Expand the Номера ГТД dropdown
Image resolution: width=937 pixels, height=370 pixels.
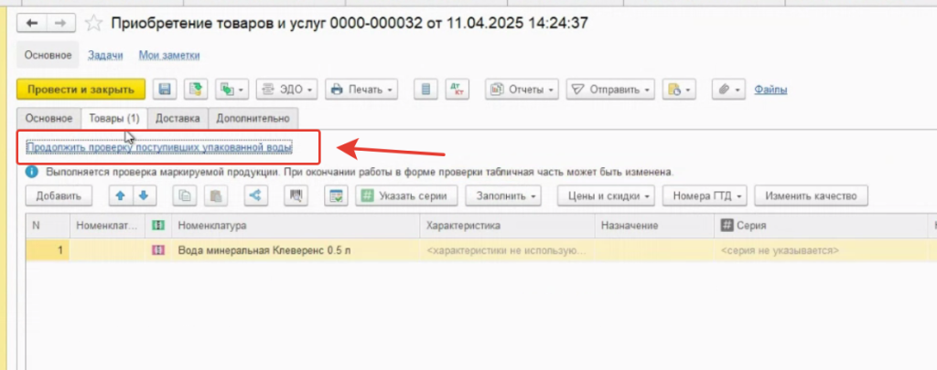[709, 196]
